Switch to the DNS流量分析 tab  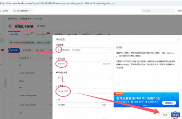pyautogui.click(x=43, y=34)
